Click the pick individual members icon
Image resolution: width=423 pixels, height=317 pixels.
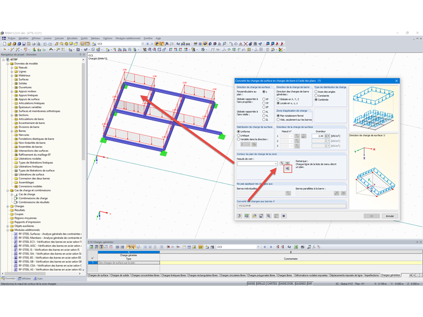(288, 194)
